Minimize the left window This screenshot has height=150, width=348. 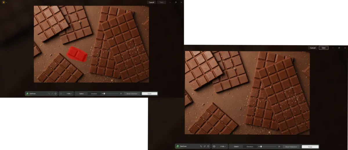click(x=170, y=2)
